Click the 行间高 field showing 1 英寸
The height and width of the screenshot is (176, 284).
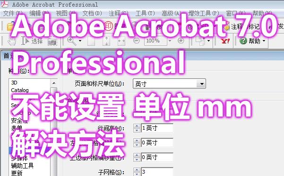tap(157, 128)
